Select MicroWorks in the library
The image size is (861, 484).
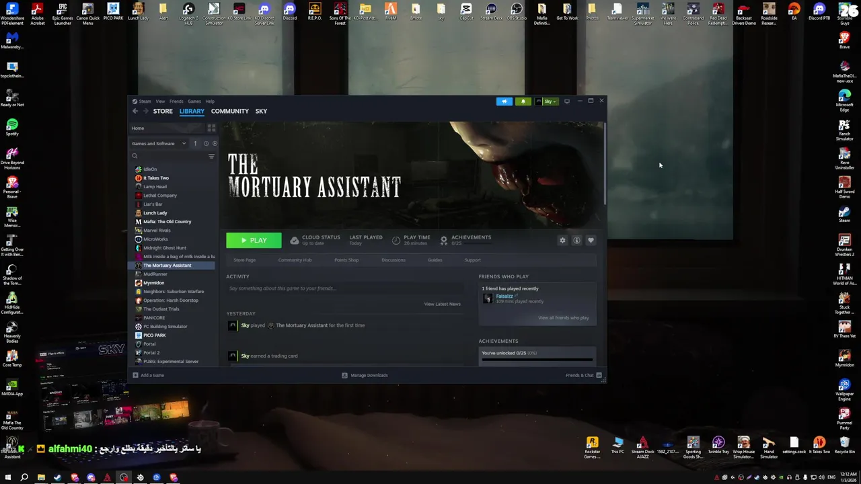click(x=155, y=239)
